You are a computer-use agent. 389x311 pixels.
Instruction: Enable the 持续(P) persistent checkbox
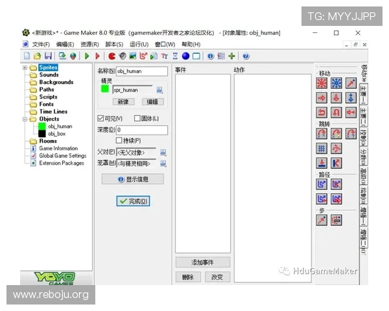coord(119,141)
